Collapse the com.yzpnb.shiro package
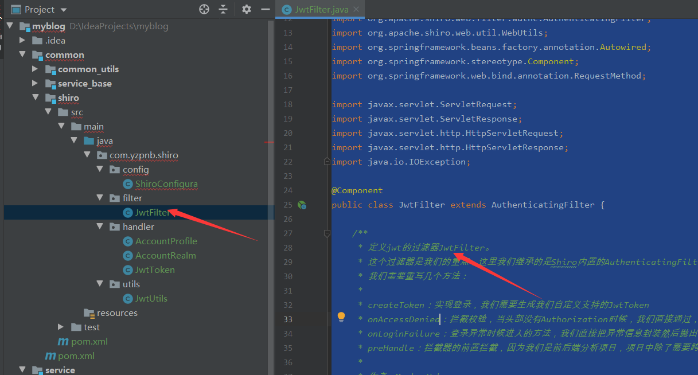698x375 pixels. click(87, 155)
